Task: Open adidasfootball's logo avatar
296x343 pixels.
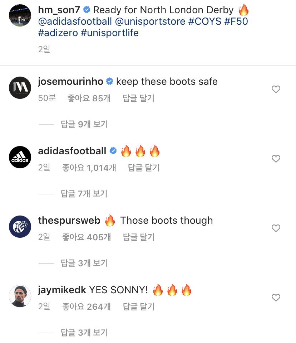Action: [x=20, y=157]
